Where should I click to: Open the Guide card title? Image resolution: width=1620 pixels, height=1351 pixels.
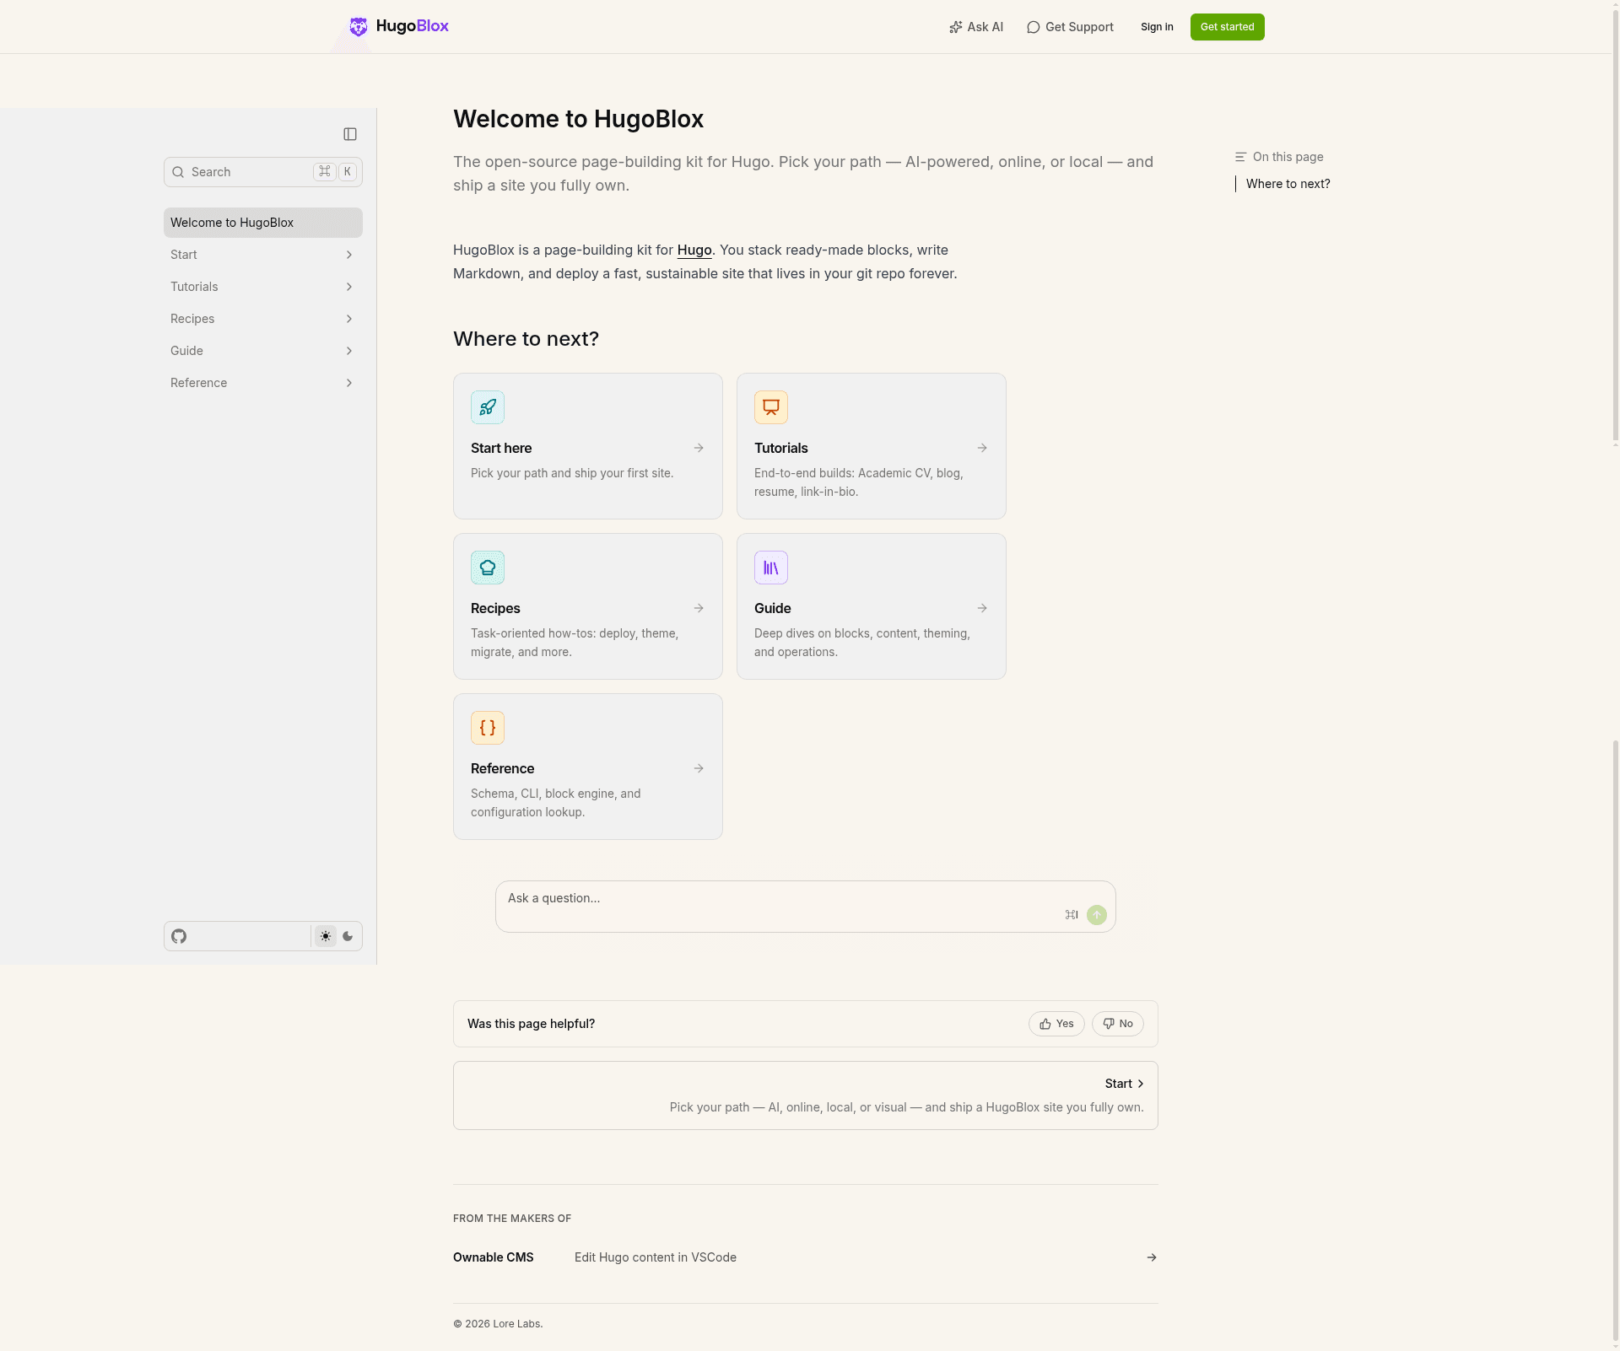pos(773,608)
